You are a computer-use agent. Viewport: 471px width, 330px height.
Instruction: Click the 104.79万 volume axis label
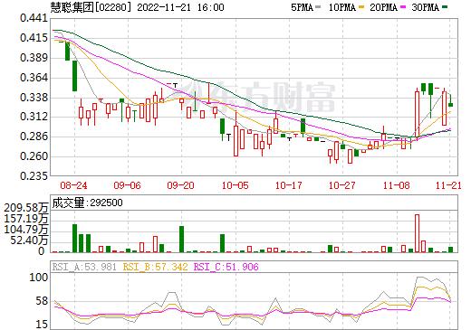[26, 230]
